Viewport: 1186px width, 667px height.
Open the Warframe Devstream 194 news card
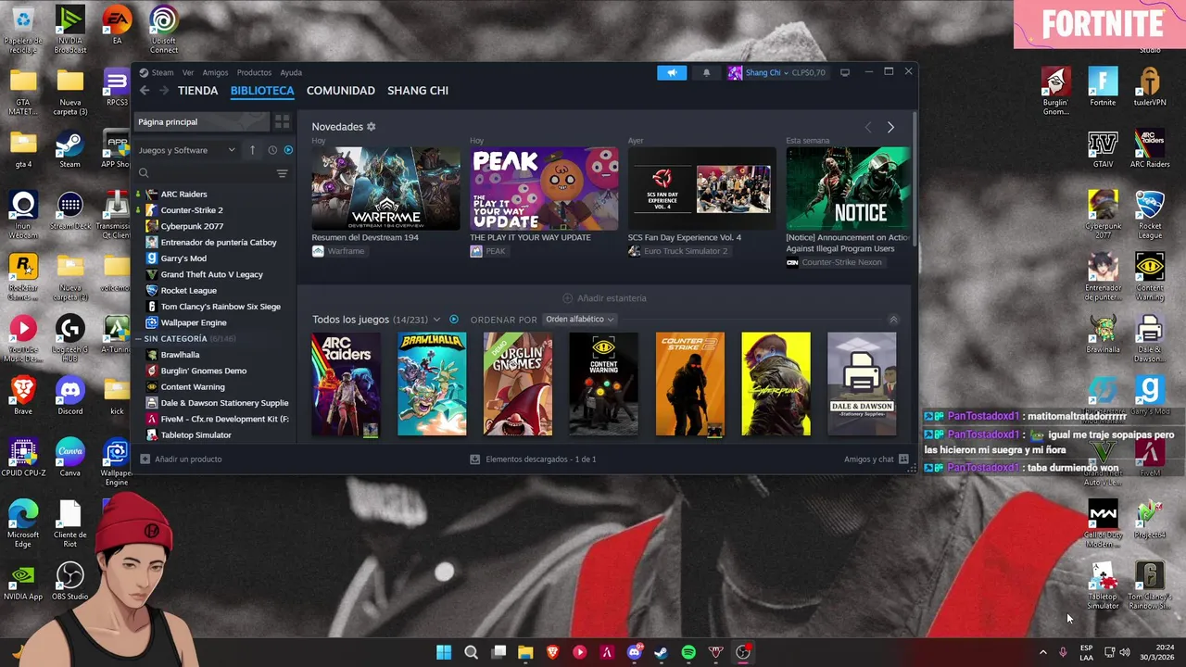(x=385, y=189)
